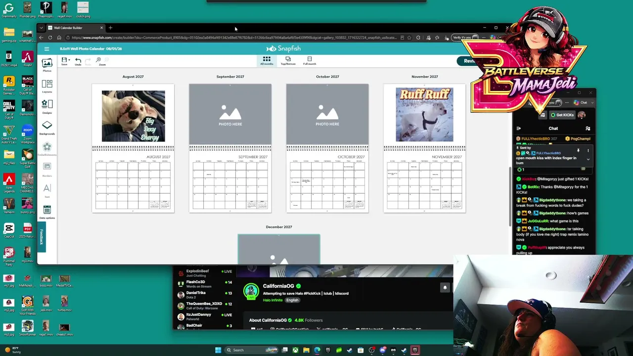The width and height of the screenshot is (633, 356).
Task: Undo the last calendar edit
Action: tap(78, 61)
